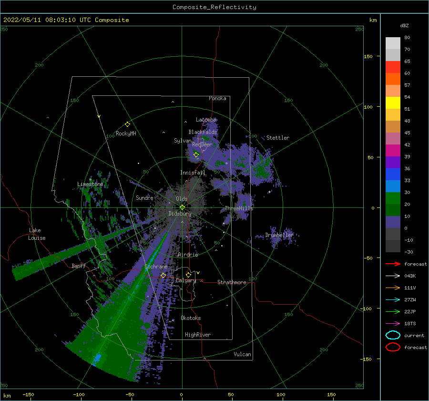Select the cyan 27ZW arrow icon
This screenshot has width=429, height=401.
click(x=393, y=300)
